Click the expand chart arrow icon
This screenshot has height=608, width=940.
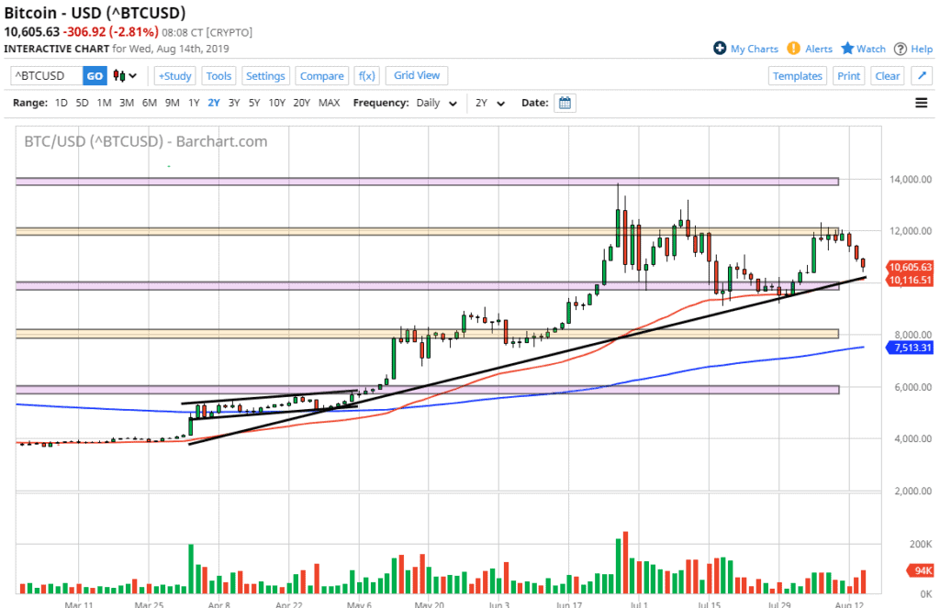tap(922, 76)
